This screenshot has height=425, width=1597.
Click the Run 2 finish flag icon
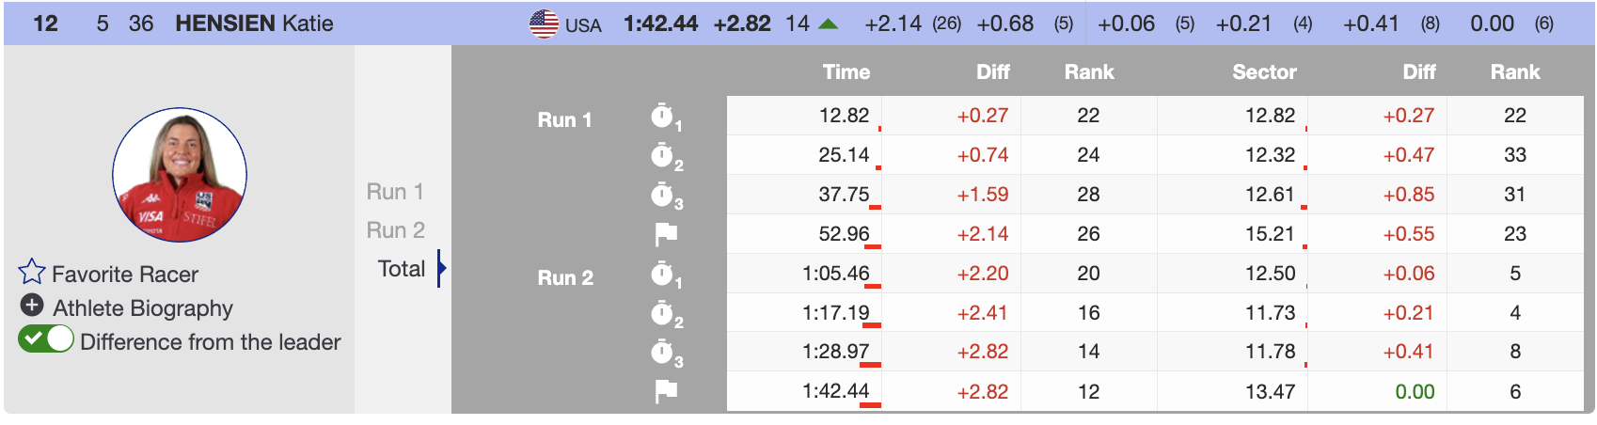(666, 391)
